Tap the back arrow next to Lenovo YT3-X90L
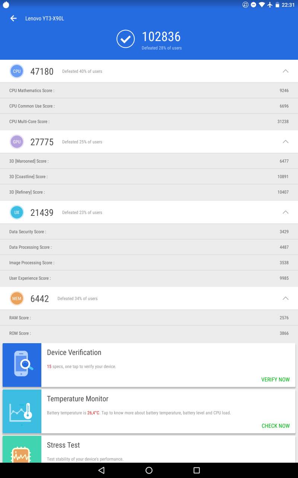 [14, 18]
